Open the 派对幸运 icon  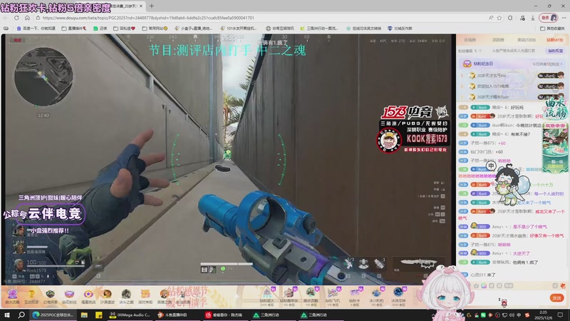coord(145,296)
